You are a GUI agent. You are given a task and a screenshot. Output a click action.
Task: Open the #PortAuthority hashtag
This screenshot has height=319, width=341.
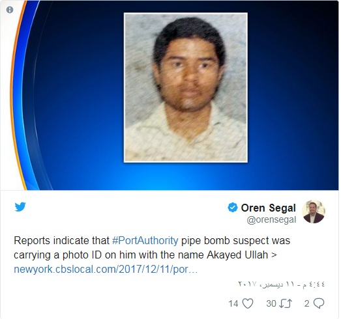point(145,241)
